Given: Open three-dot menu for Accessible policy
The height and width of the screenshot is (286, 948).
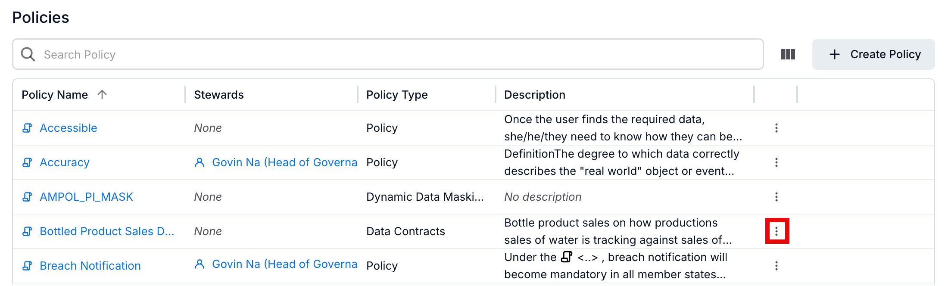Looking at the screenshot, I should click(776, 128).
